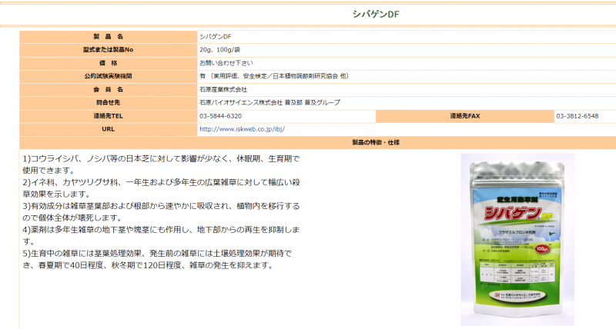This screenshot has height=329, width=616.
Task: Click the 製品名 label cell
Action: tap(108, 36)
